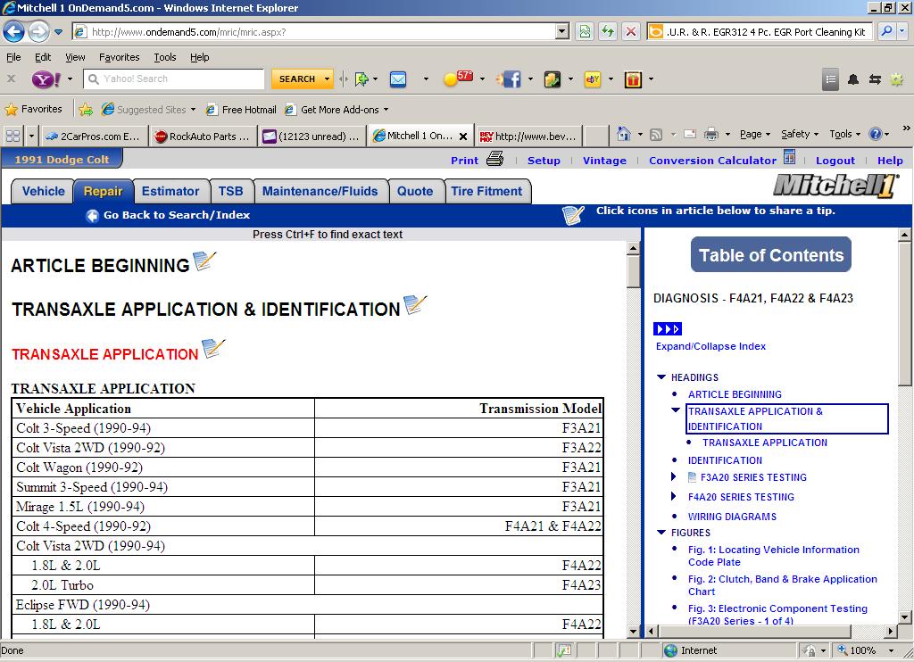
Task: Expand the F4A20 SERIES TESTING node
Action: pyautogui.click(x=674, y=497)
